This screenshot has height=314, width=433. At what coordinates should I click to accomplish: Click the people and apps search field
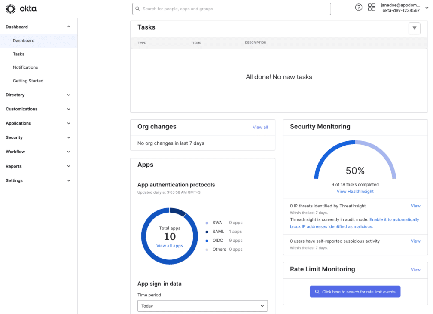[232, 9]
